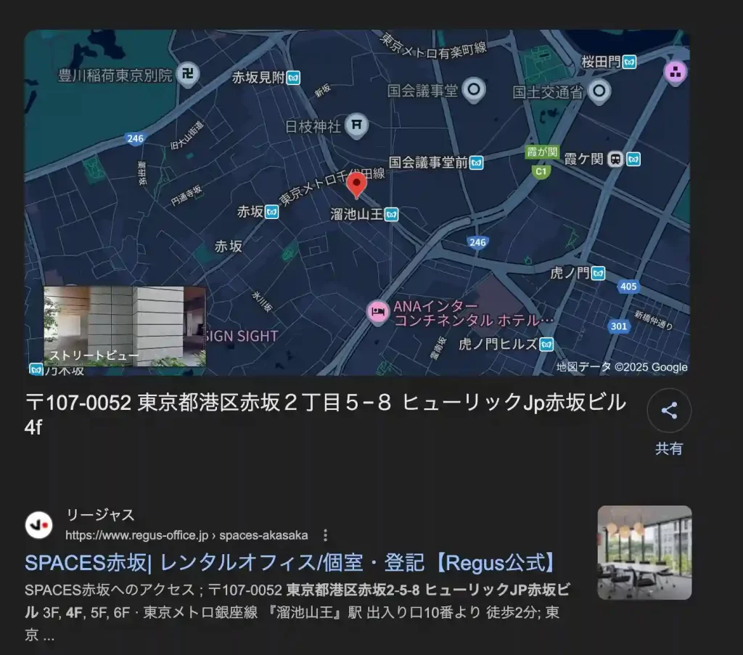Click the purple icon at top right of map
Image resolution: width=743 pixels, height=655 pixels.
point(676,73)
